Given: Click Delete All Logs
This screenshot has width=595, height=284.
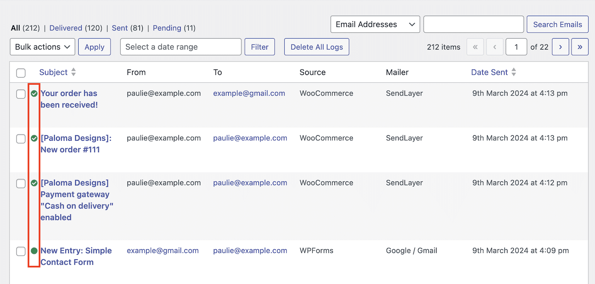Looking at the screenshot, I should click(x=316, y=47).
